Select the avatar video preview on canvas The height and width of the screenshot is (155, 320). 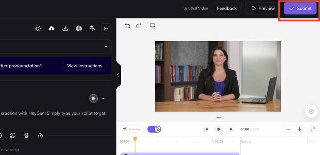pyautogui.click(x=218, y=76)
